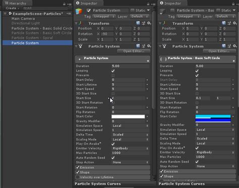The height and width of the screenshot is (188, 239).
Task: Click plus icon on Basic Soft Circle module header
Action: [x=233, y=61]
